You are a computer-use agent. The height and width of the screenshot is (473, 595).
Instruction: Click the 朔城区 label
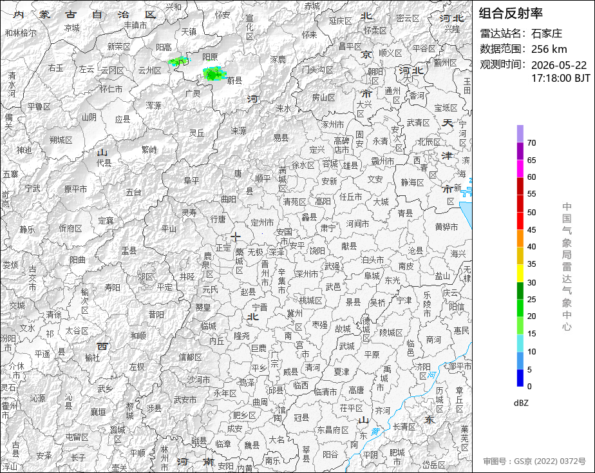[x=61, y=140]
